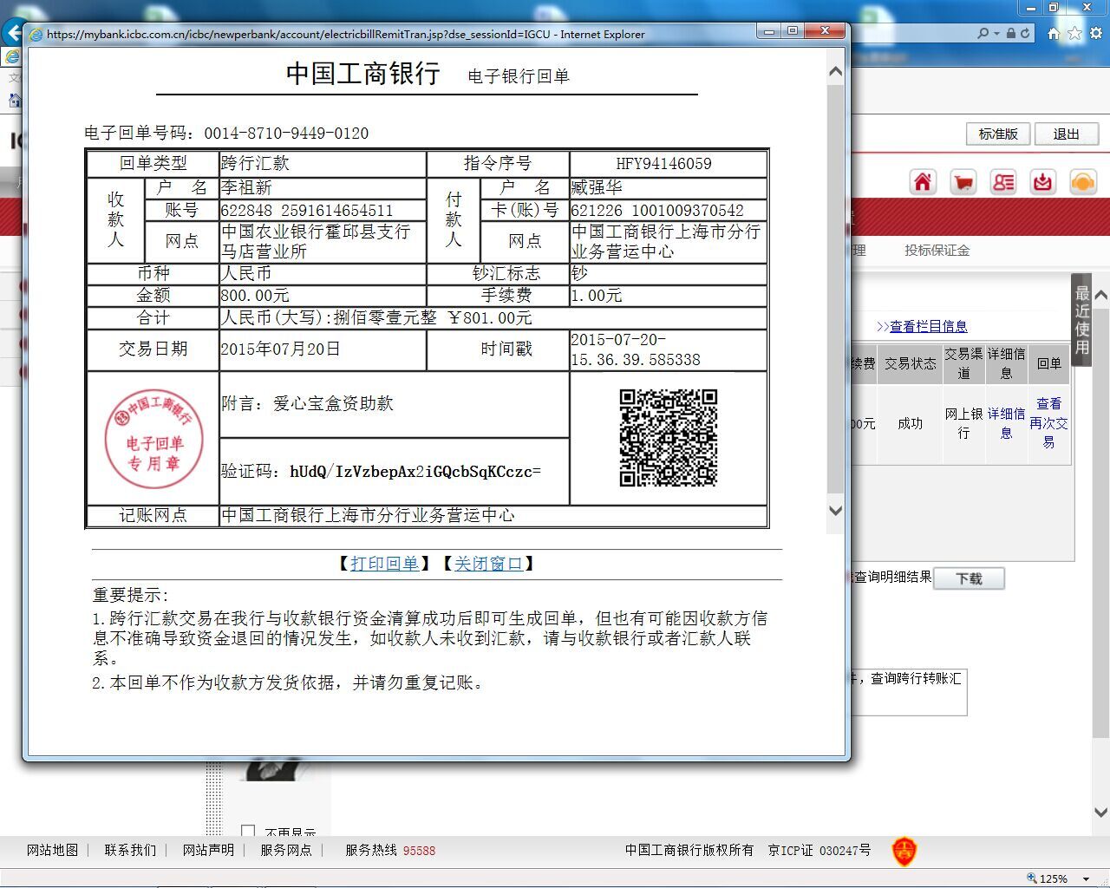The height and width of the screenshot is (888, 1110).
Task: Open the IE home page icon
Action: pyautogui.click(x=1054, y=33)
